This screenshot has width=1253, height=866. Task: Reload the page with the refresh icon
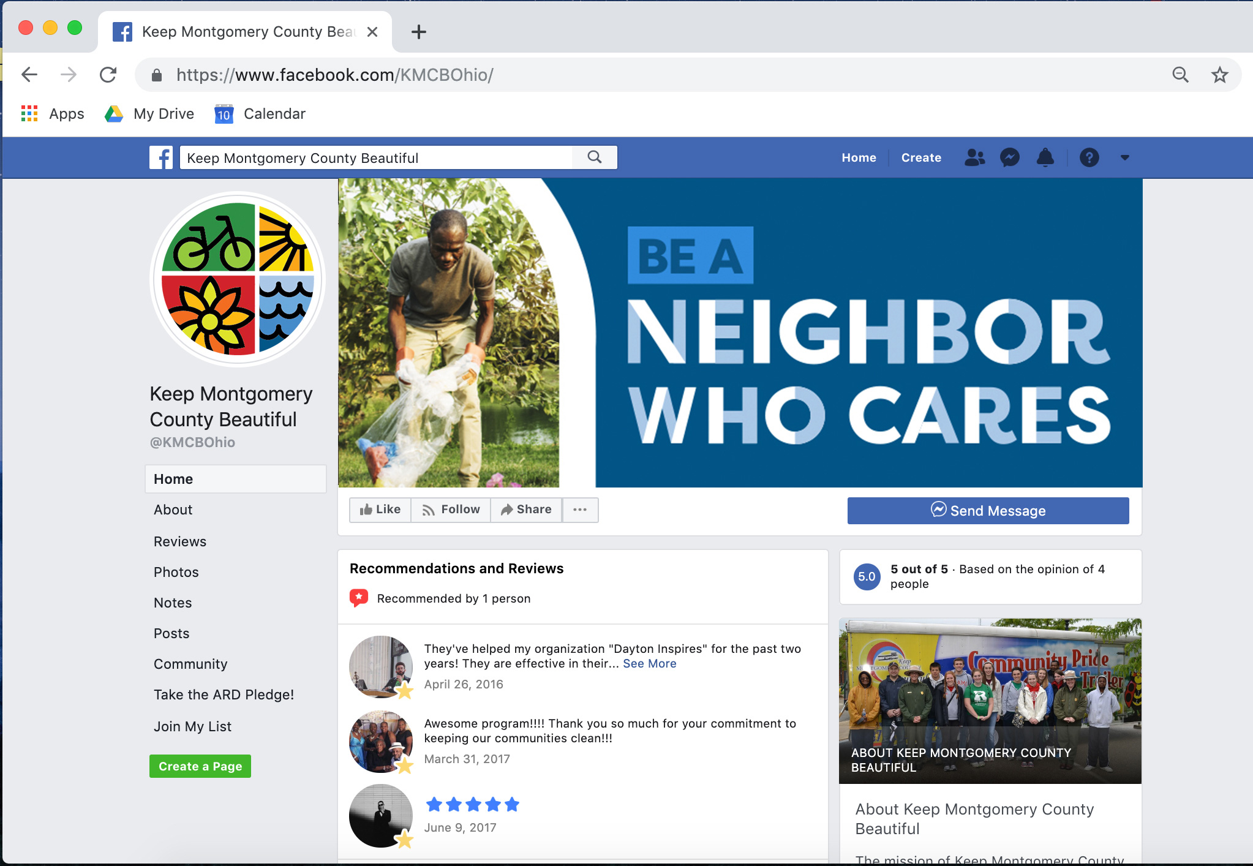point(108,75)
